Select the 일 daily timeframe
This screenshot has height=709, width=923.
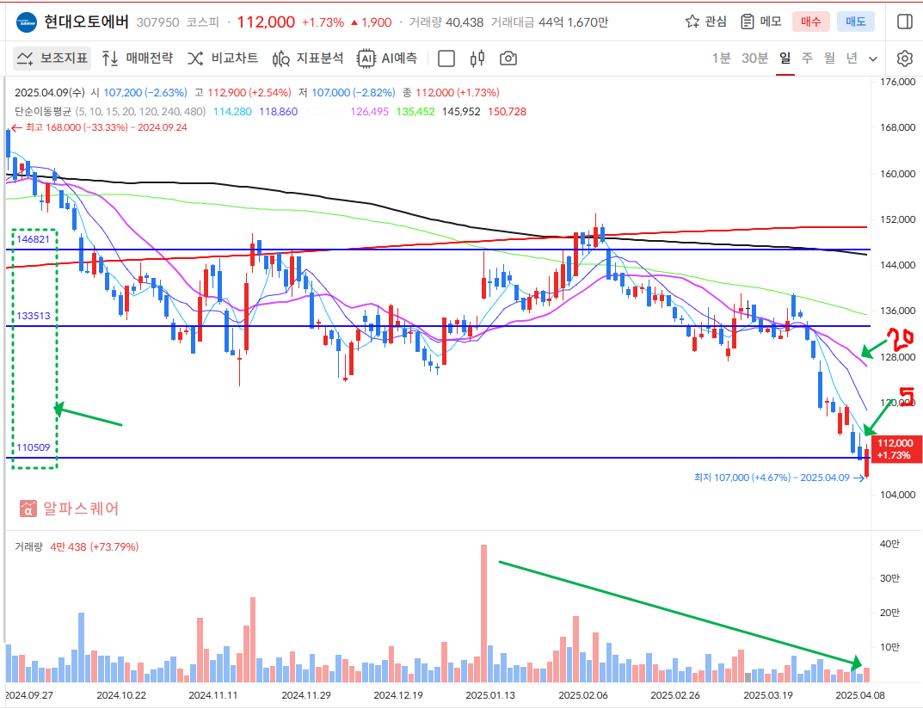785,59
